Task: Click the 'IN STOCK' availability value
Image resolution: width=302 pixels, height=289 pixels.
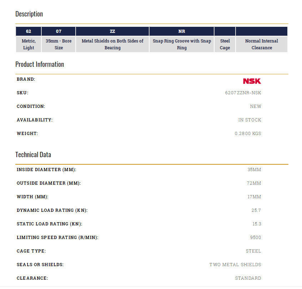Action: [x=250, y=120]
